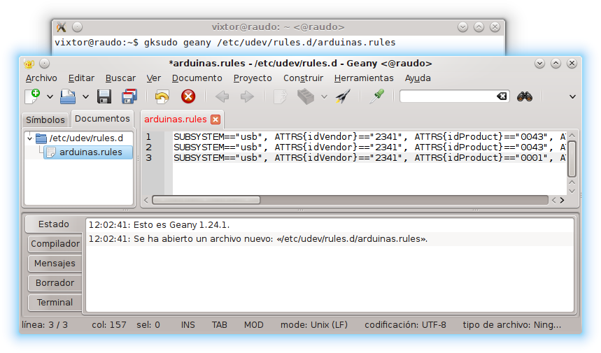Click the Navigate forward arrow icon
Screen dimensions: 601x353
pos(247,96)
